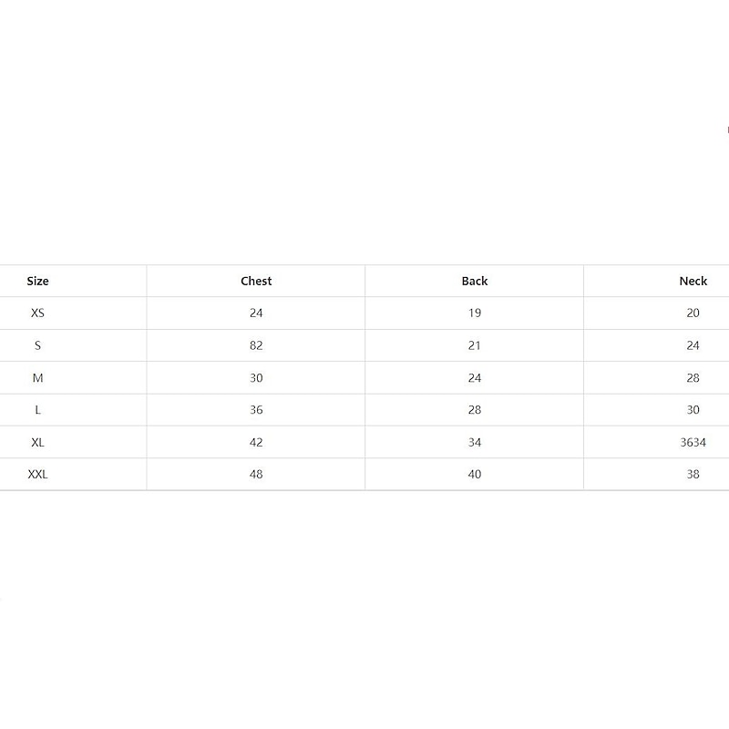The image size is (729, 729).
Task: Select the L size row label
Action: (x=37, y=410)
